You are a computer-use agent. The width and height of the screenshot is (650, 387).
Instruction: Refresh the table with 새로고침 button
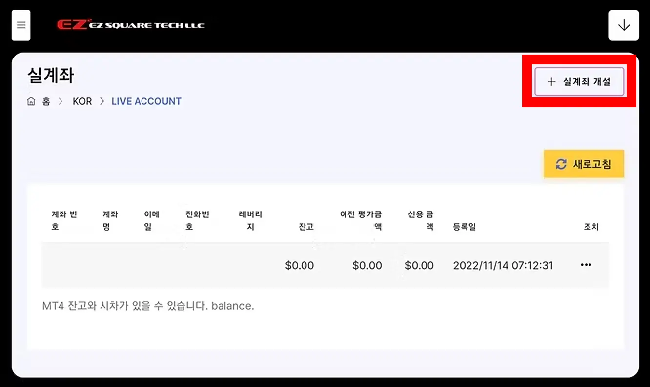point(584,164)
